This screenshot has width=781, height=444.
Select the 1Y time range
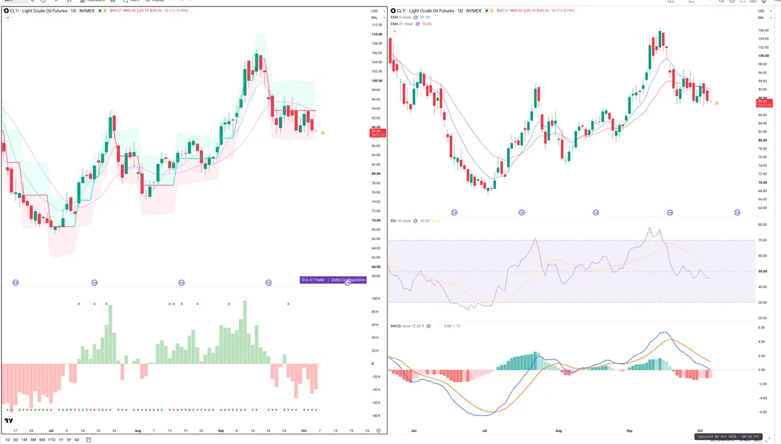pos(61,440)
